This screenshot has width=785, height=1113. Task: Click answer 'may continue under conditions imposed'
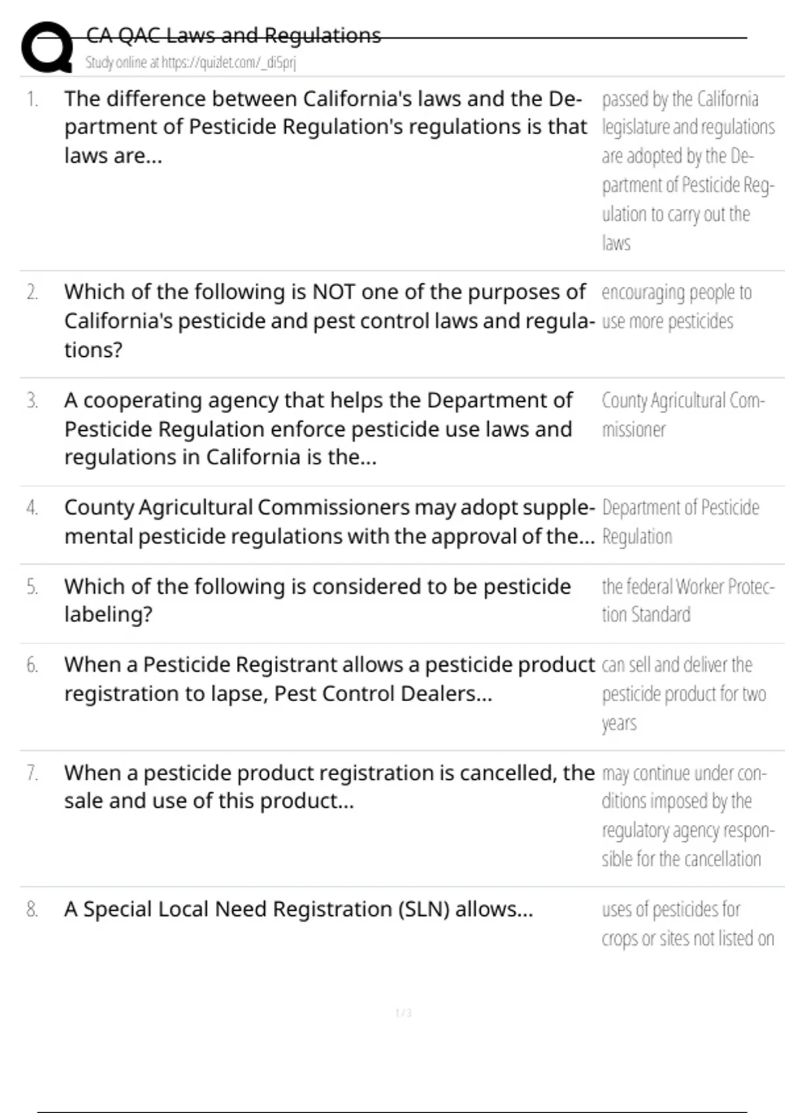tap(687, 816)
